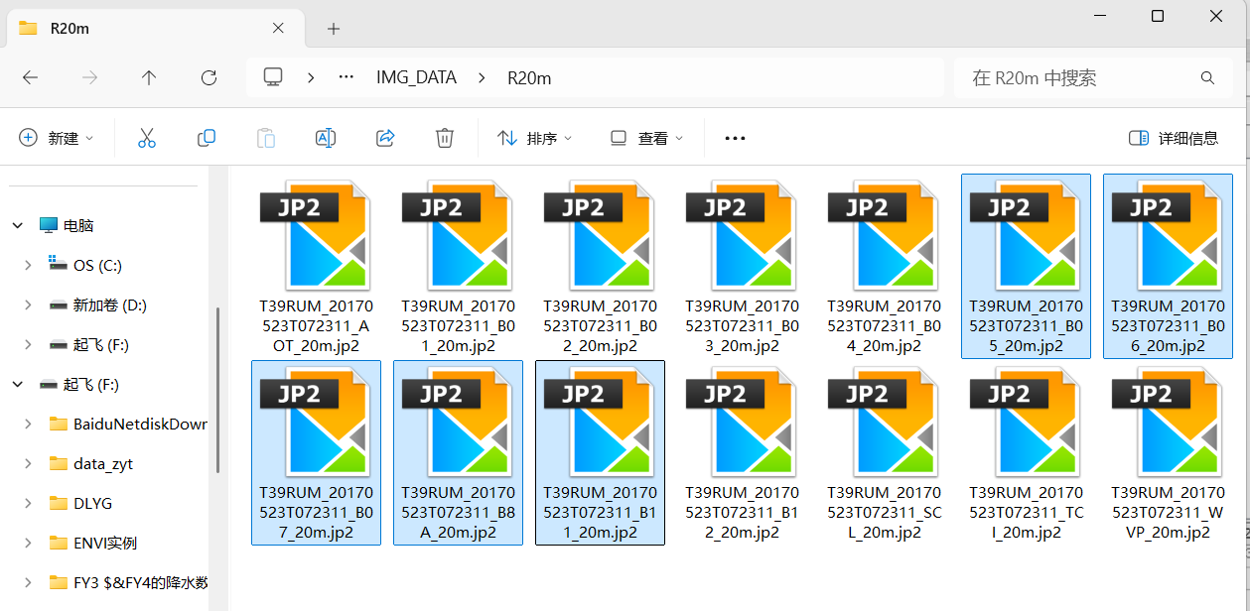The image size is (1250, 611).
Task: Open the 新建 dropdown
Action: (57, 139)
